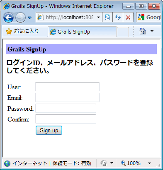163x170 pixels.
Task: Focus the Email input field
Action: (67, 97)
